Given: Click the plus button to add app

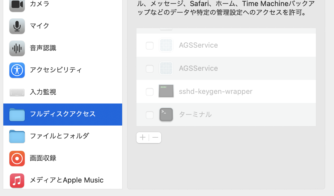Looking at the screenshot, I should (143, 138).
